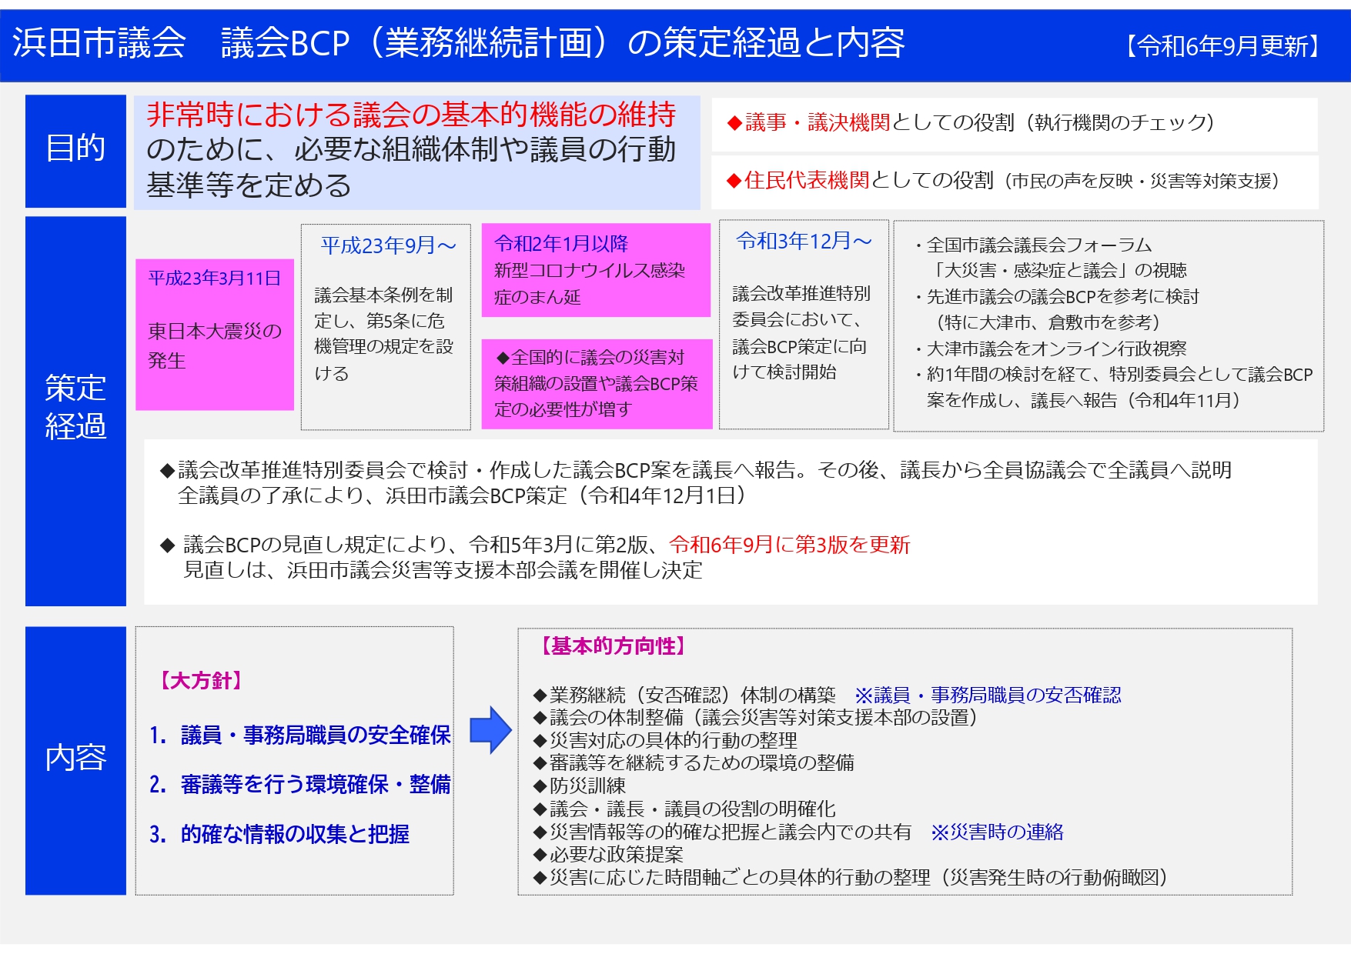Image resolution: width=1351 pixels, height=954 pixels.
Task: Click the bullet 先進市議会の議会BCPを参考に検討
Action: [x=1056, y=309]
